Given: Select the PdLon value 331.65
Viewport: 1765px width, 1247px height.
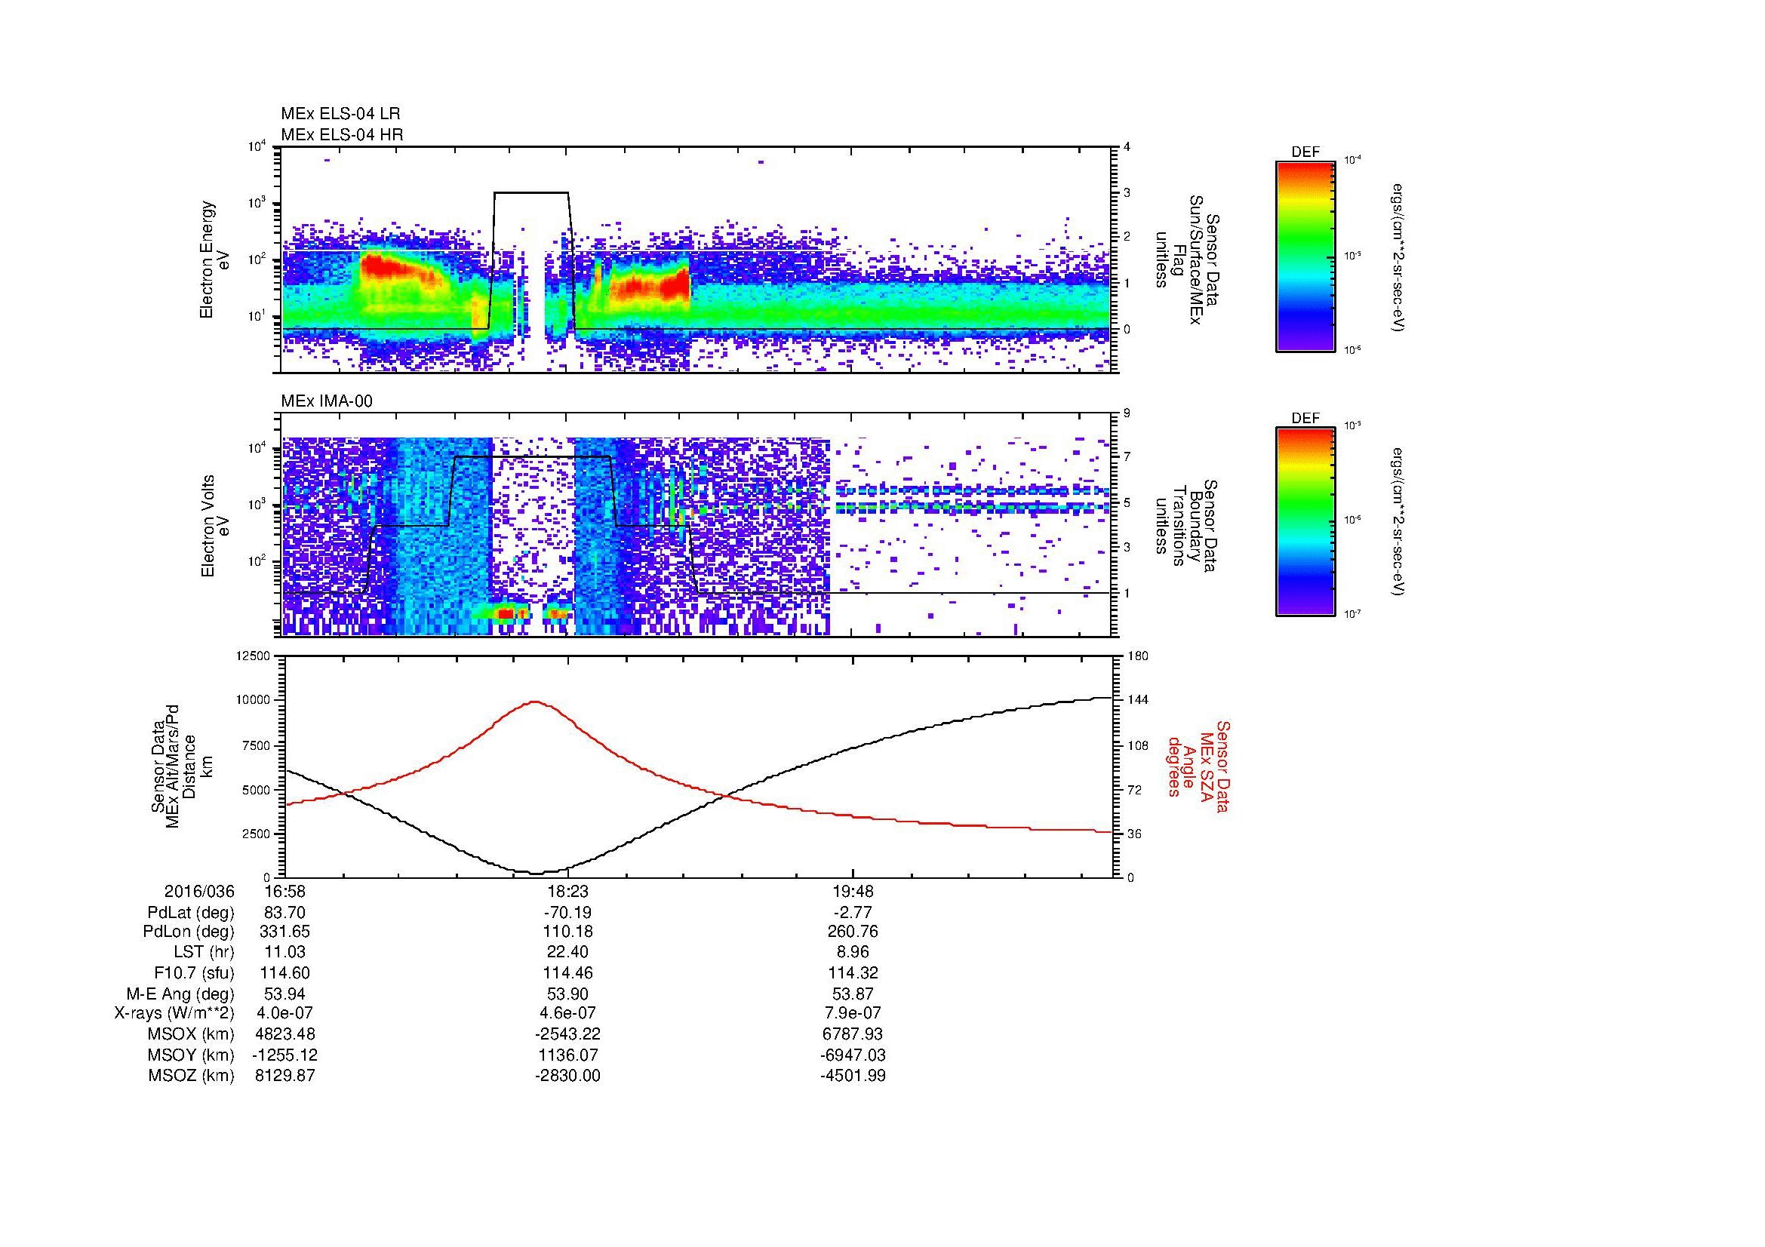Looking at the screenshot, I should (284, 932).
